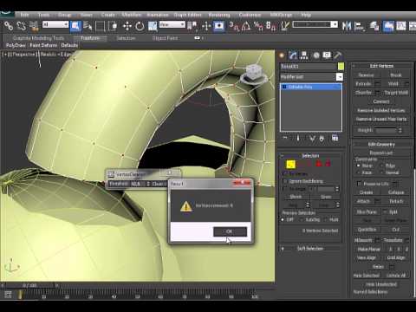Select the Face constraint radio button
Image resolution: width=416 pixels, height=312 pixels.
[358, 172]
